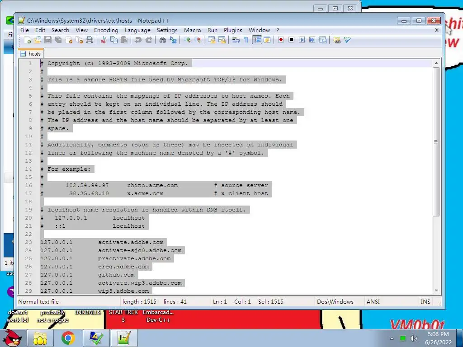The width and height of the screenshot is (463, 347).
Task: Toggle synchronized vertical scrolling
Action: point(212,40)
